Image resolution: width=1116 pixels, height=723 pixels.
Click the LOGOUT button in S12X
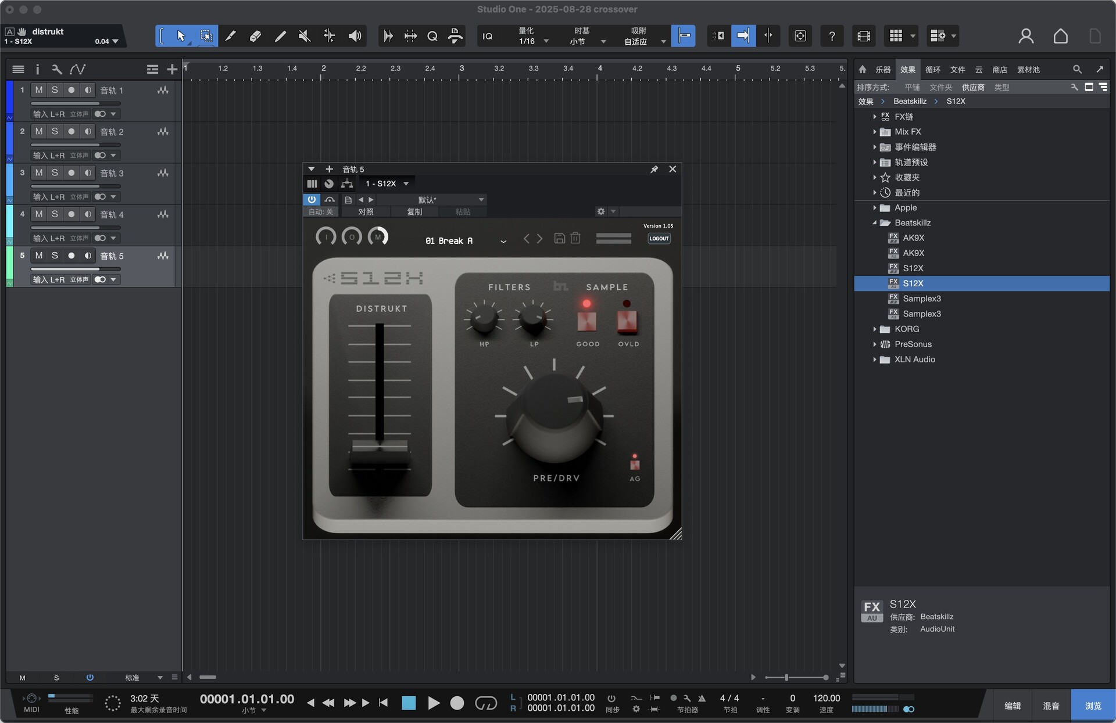659,238
